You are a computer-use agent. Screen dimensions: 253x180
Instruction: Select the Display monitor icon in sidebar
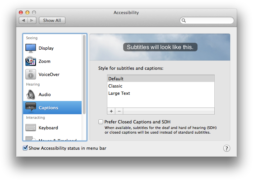(x=31, y=48)
